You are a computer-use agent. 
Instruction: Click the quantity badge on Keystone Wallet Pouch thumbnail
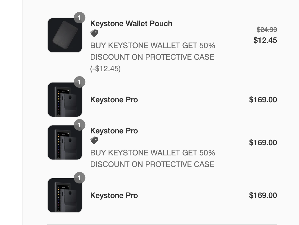coord(79,18)
